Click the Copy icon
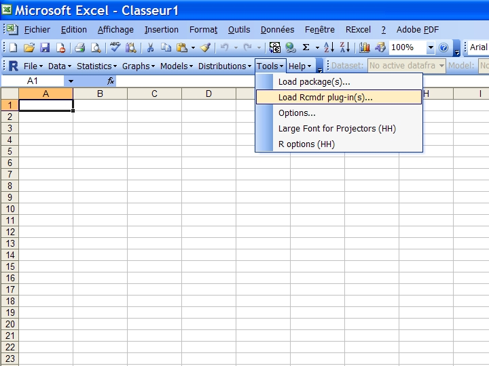 [x=166, y=47]
